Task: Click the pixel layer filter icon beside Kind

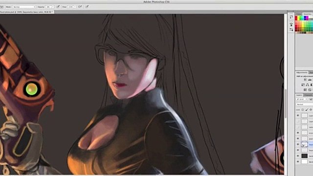Action: coord(311,99)
